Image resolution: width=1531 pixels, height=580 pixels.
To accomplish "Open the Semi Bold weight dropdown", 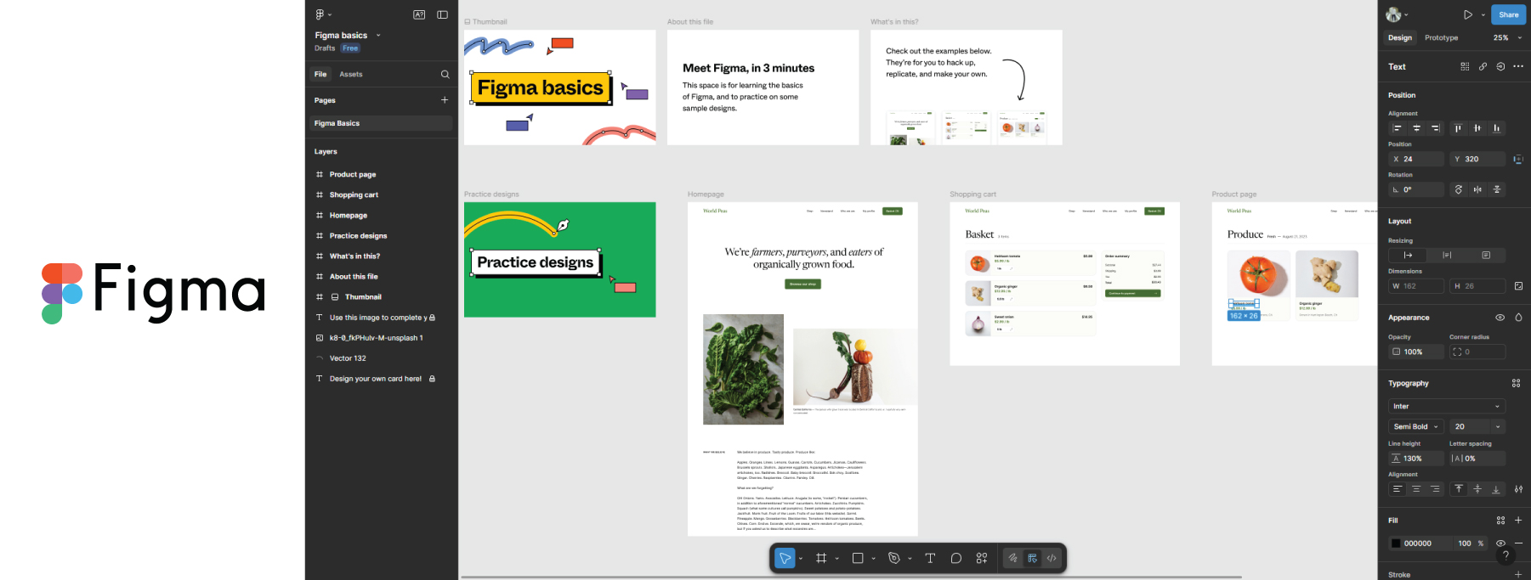I will 1416,426.
